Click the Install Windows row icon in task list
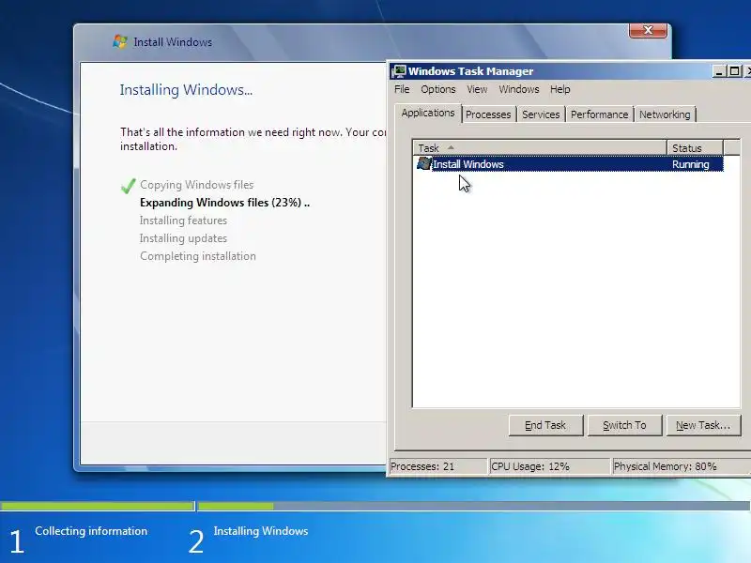Screen dimensions: 751x563 [424, 163]
